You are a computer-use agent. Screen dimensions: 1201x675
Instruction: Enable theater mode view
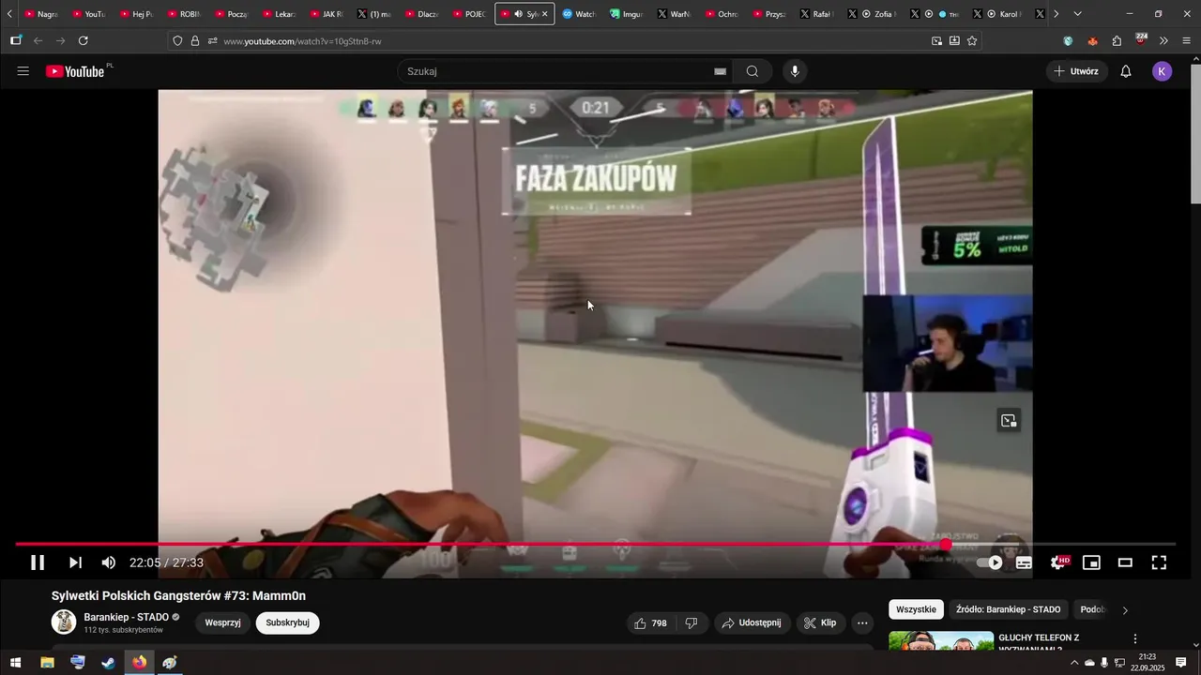pyautogui.click(x=1125, y=562)
